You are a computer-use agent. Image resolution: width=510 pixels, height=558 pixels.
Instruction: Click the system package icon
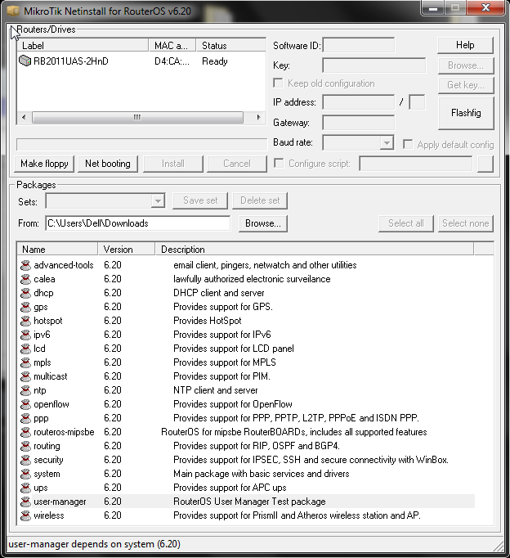(25, 473)
